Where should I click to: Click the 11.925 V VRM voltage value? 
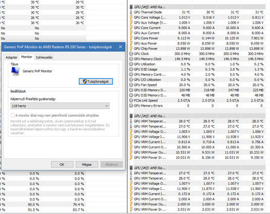(x=257, y=137)
